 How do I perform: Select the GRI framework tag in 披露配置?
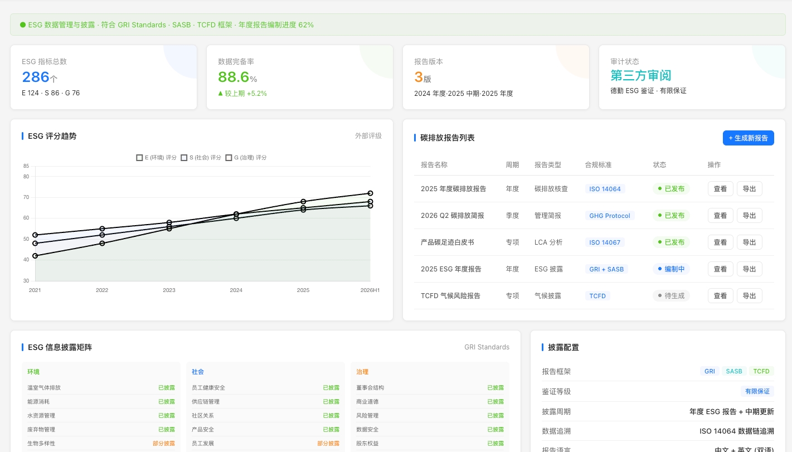point(710,371)
